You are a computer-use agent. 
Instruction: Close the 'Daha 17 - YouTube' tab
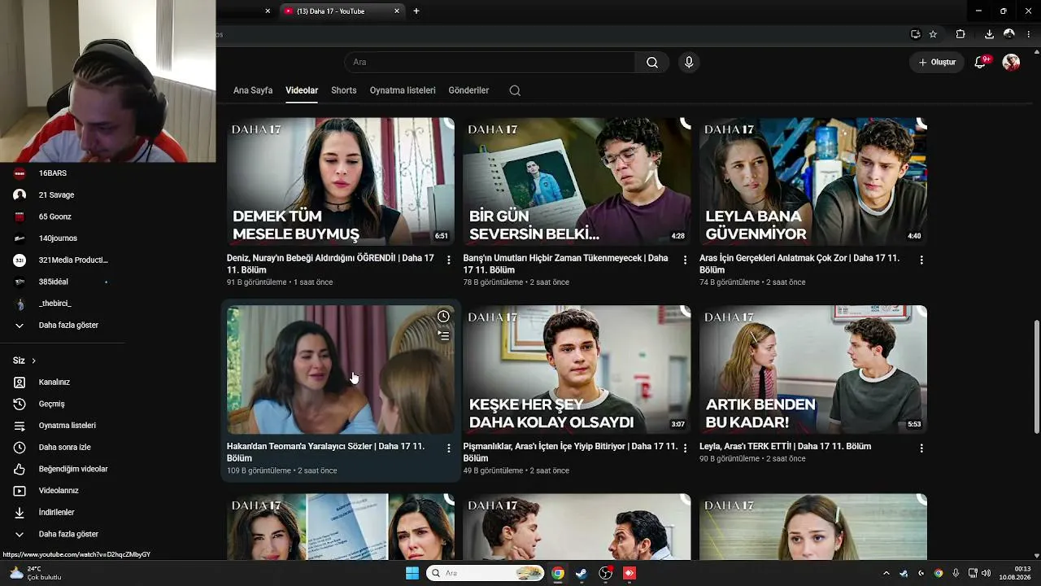click(x=397, y=11)
